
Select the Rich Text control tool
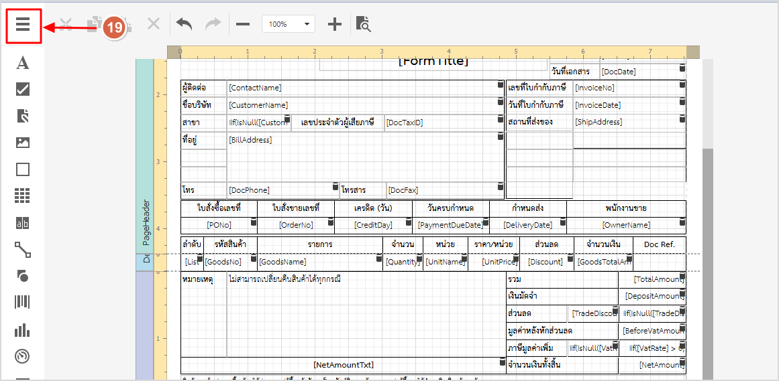23,117
